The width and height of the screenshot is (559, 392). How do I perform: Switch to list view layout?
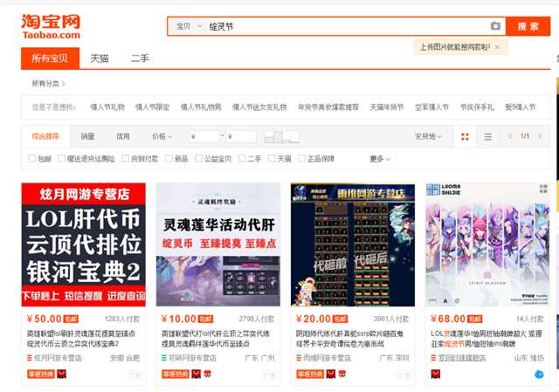pos(488,136)
